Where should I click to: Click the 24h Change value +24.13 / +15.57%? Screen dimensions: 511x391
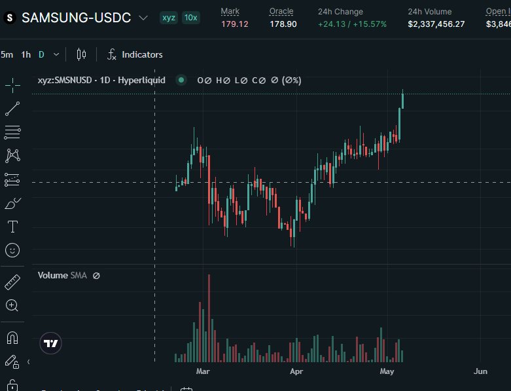coord(352,24)
